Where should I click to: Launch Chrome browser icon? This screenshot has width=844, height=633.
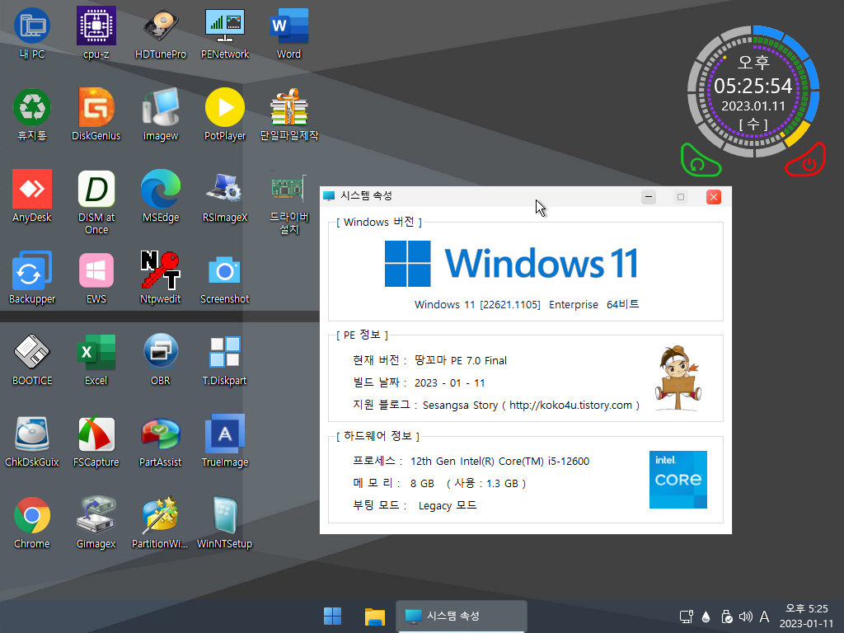pyautogui.click(x=32, y=523)
